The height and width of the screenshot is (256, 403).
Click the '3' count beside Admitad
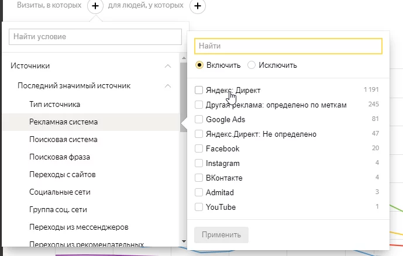377,192
